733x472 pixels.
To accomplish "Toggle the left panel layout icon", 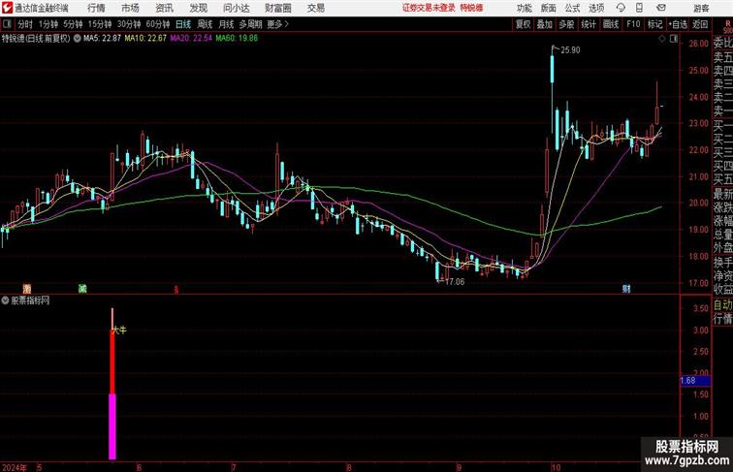I will pos(7,24).
